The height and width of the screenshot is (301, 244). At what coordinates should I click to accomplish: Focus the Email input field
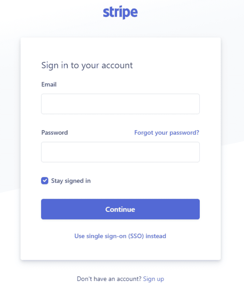120,104
